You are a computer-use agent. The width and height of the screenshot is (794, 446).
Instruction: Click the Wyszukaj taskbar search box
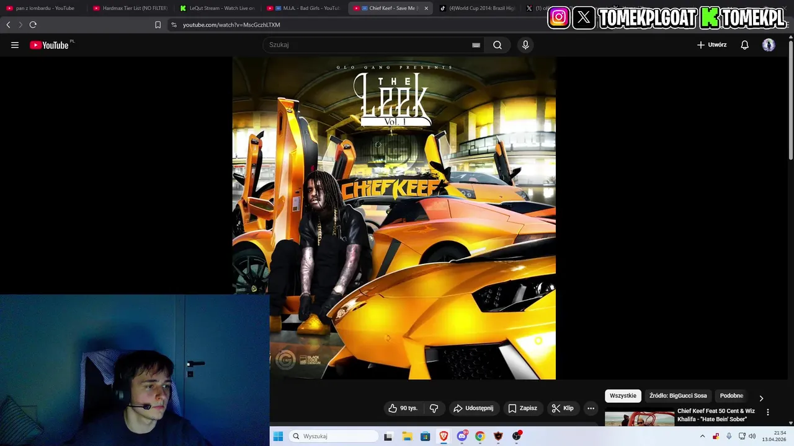click(x=334, y=436)
